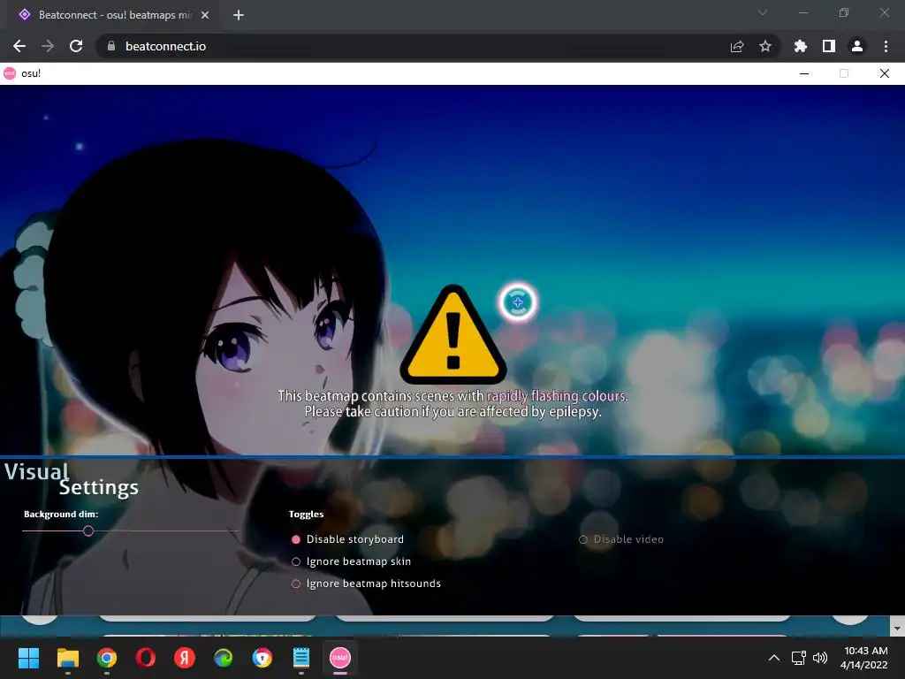Minimize the osu! game window
905x679 pixels.
(804, 73)
